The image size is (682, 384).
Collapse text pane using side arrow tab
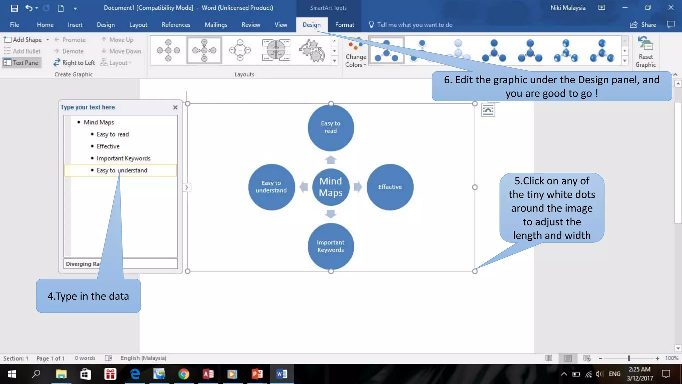(186, 187)
